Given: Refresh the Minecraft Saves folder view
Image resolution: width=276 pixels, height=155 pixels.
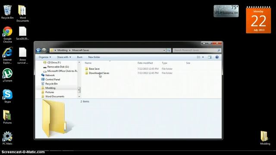Looking at the screenshot, I should point(169,50).
